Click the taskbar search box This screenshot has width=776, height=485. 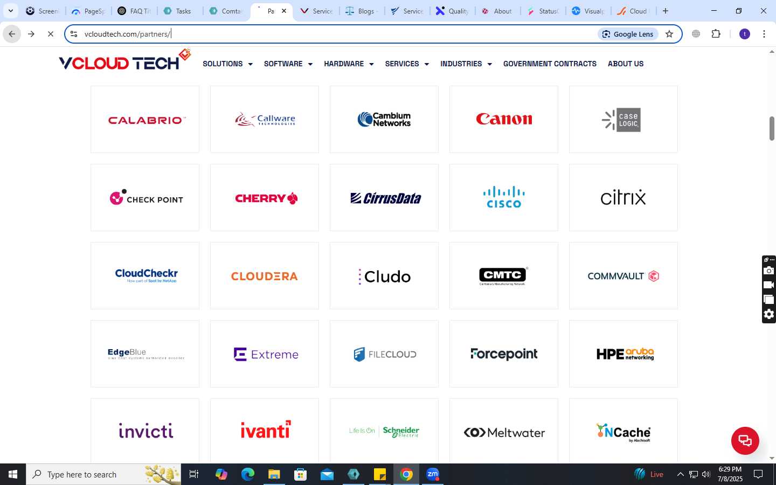coord(103,474)
